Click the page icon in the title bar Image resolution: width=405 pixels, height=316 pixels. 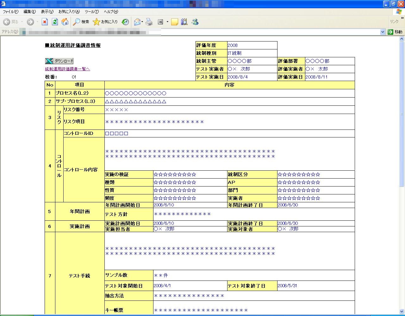click(3, 4)
